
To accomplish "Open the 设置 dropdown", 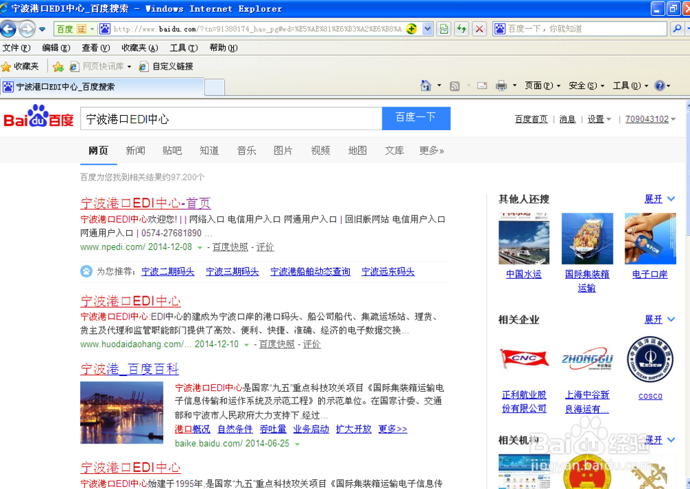I will [x=599, y=119].
